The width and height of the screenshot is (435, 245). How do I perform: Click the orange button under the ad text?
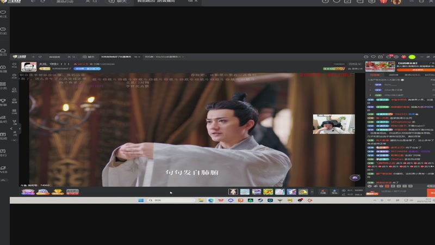tap(415, 70)
